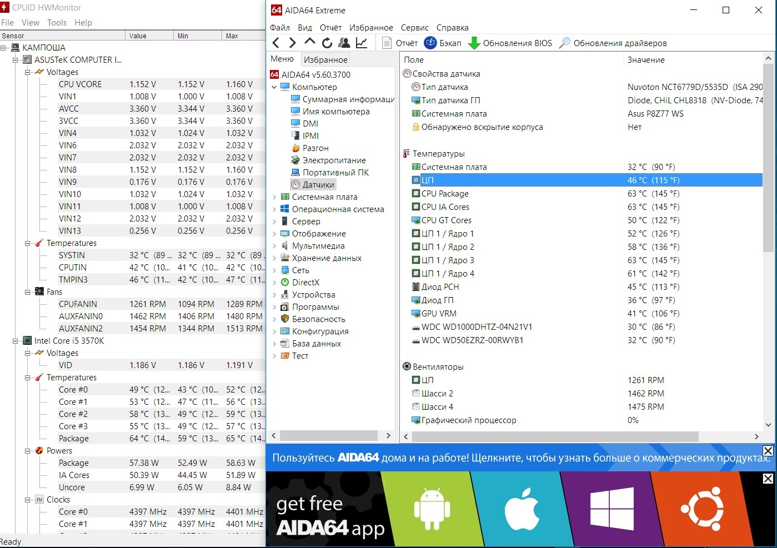
Task: Open the Избранное menu in AIDA64
Action: (371, 27)
